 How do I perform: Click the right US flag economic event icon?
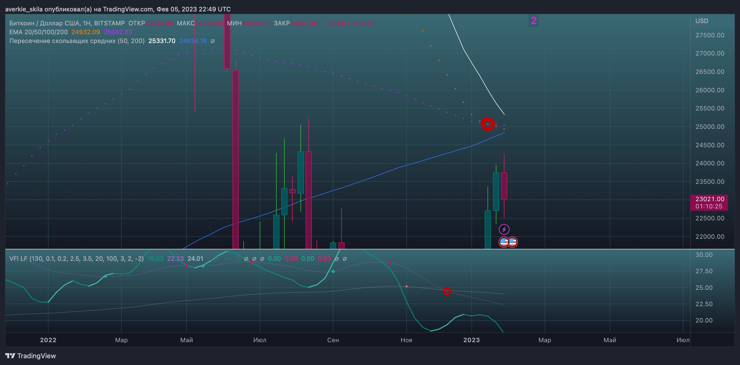pyautogui.click(x=513, y=242)
